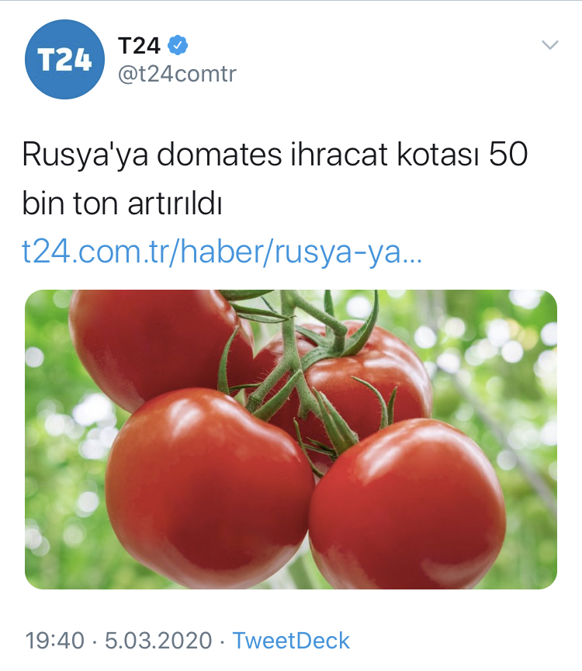Click the front-right tomato in the photo
The width and height of the screenshot is (582, 671).
[407, 505]
